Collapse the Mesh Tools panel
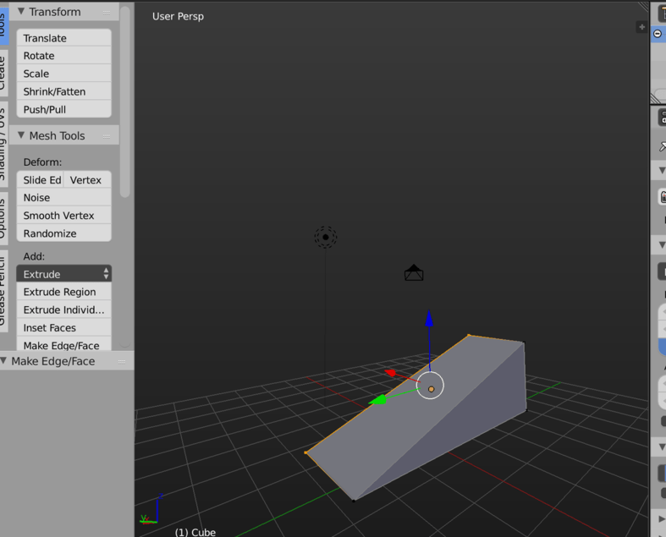 (21, 135)
